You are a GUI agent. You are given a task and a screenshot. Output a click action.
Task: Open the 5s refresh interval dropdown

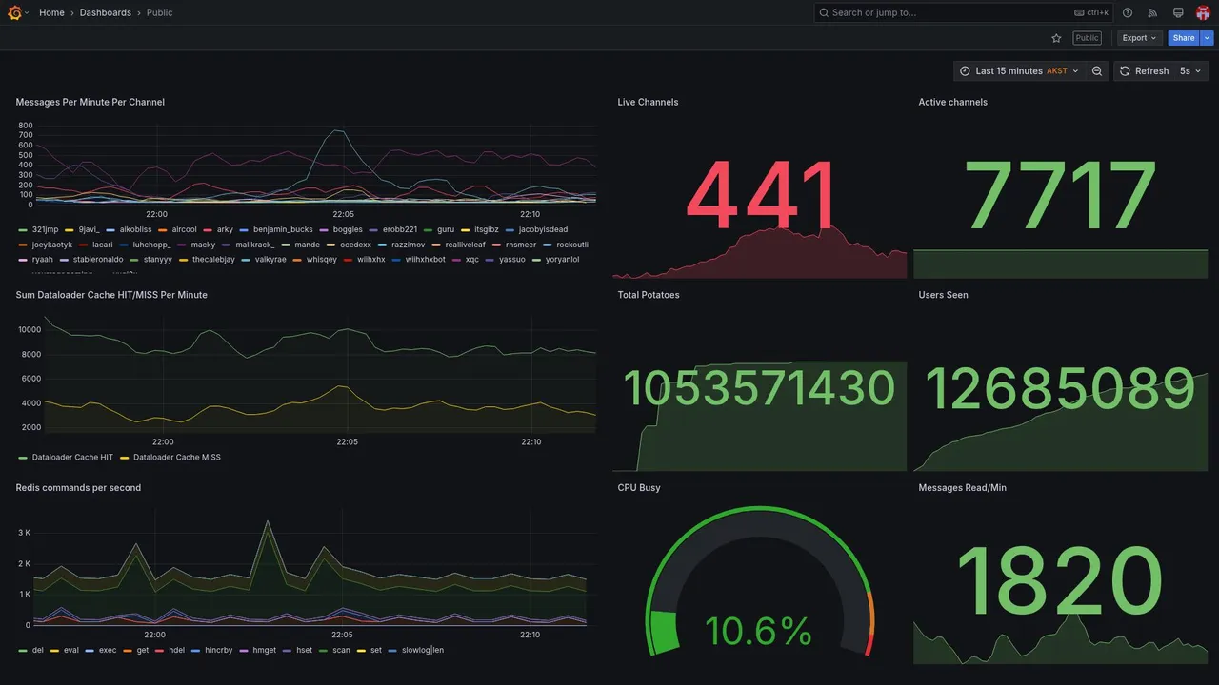coord(1190,71)
